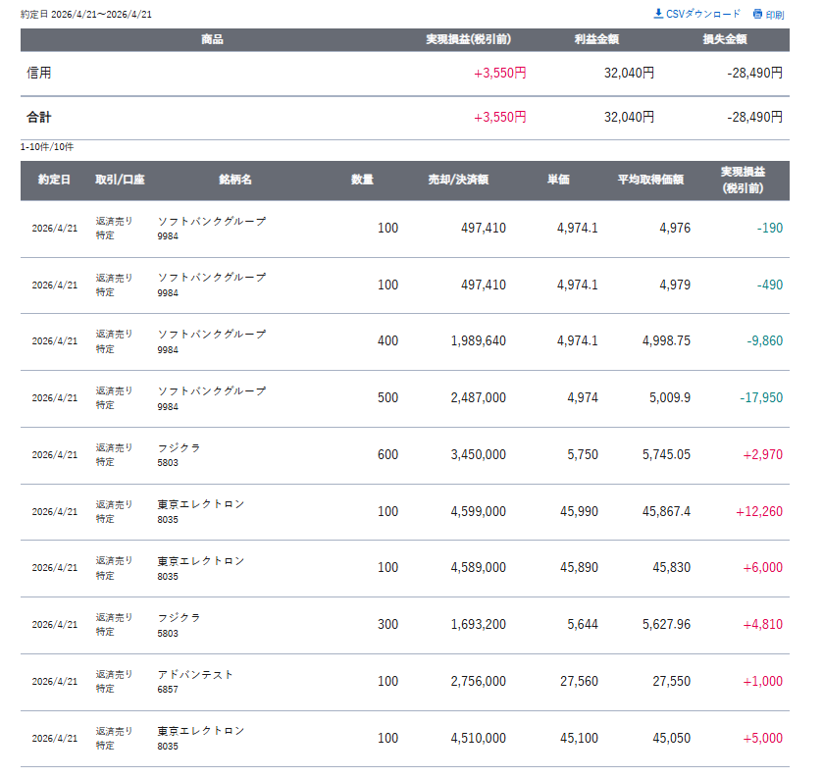The image size is (823, 778).
Task: Click the CSV download arrow icon
Action: pos(658,14)
